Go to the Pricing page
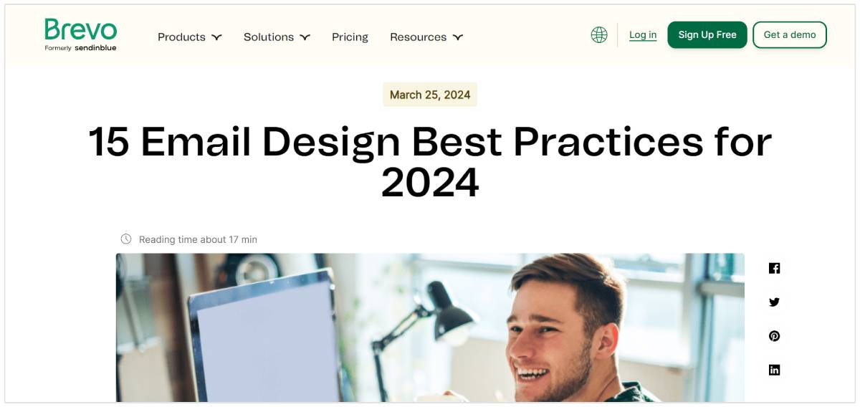The width and height of the screenshot is (860, 407). (x=350, y=37)
